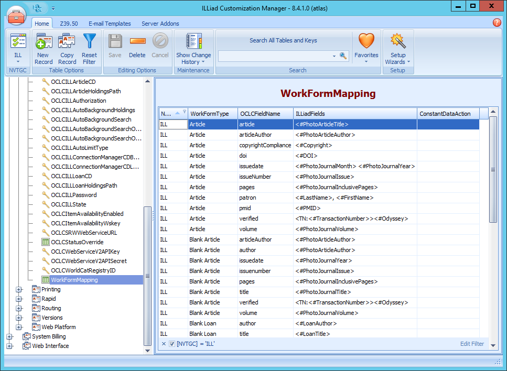Image resolution: width=507 pixels, height=371 pixels.
Task: Click the Edit Filter link
Action: click(471, 343)
